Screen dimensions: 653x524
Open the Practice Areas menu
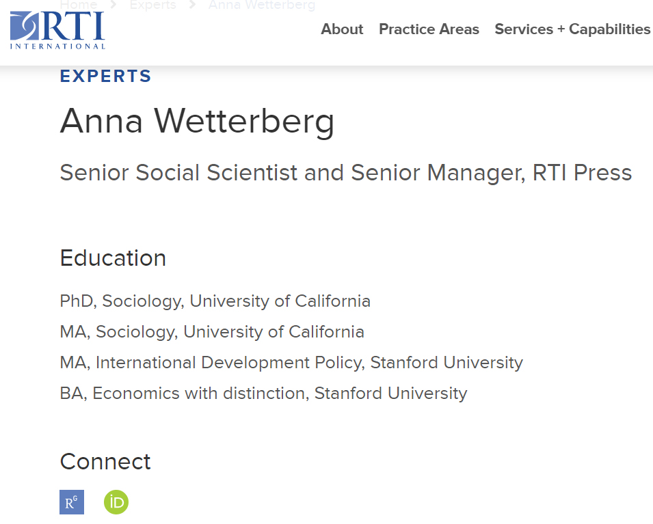pos(429,29)
